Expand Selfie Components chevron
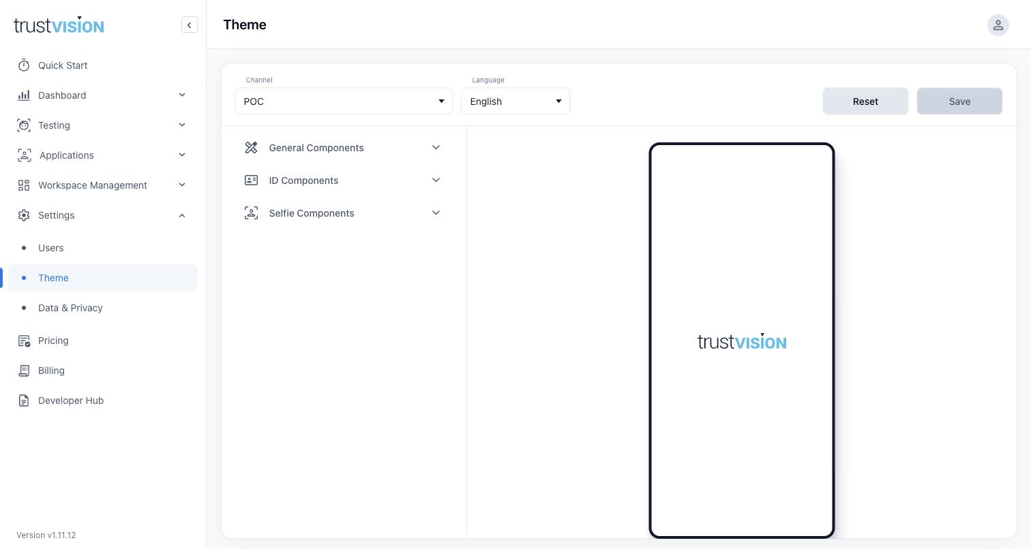 pos(436,213)
